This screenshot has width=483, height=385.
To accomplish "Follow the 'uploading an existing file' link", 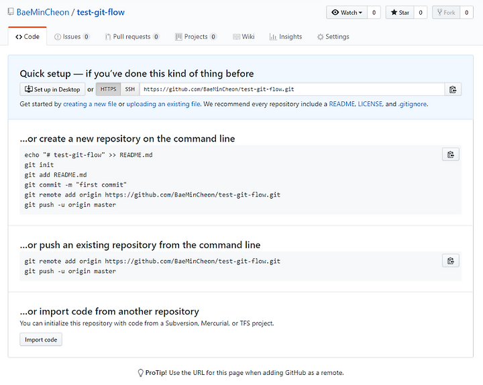I will 163,104.
